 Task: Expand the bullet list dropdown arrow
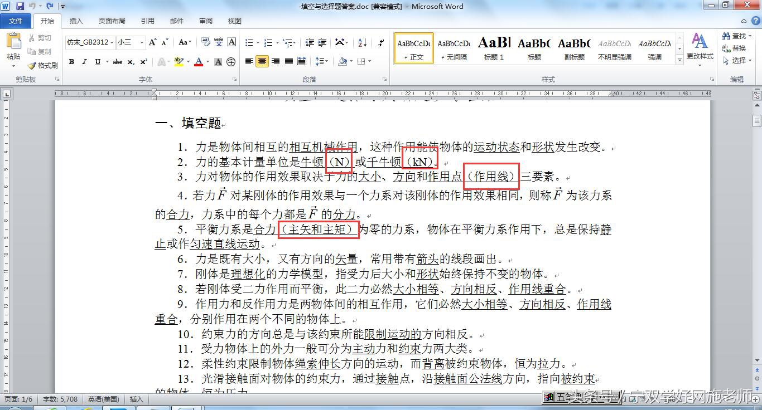pyautogui.click(x=258, y=42)
